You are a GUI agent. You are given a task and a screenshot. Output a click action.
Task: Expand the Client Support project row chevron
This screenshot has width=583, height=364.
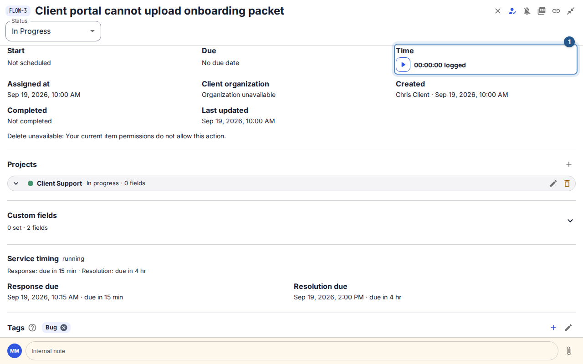click(x=16, y=183)
